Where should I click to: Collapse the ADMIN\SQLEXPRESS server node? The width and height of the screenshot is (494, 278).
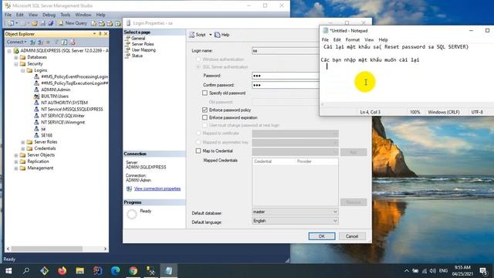point(9,51)
